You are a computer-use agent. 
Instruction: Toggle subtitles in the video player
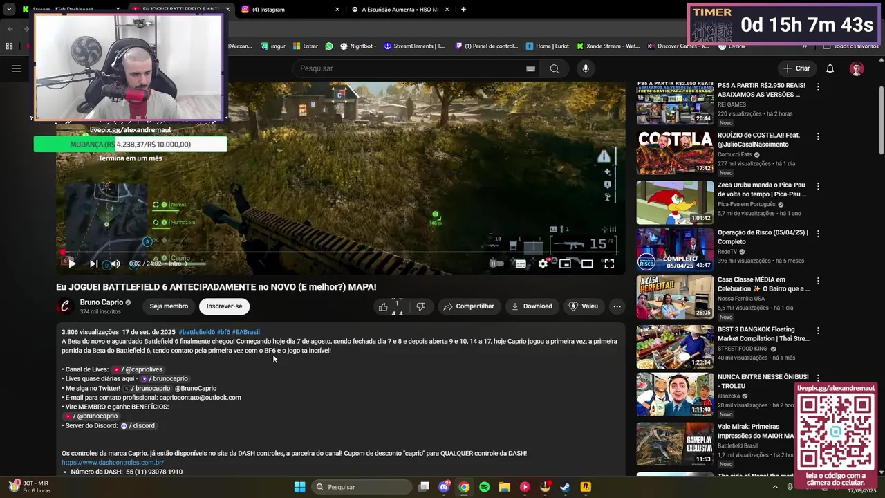[521, 264]
